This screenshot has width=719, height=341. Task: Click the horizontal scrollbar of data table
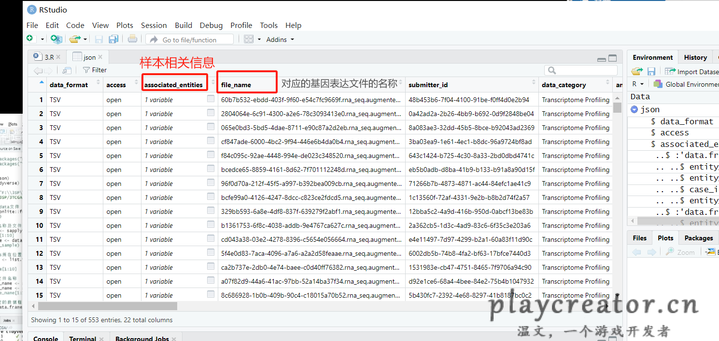tap(107, 306)
